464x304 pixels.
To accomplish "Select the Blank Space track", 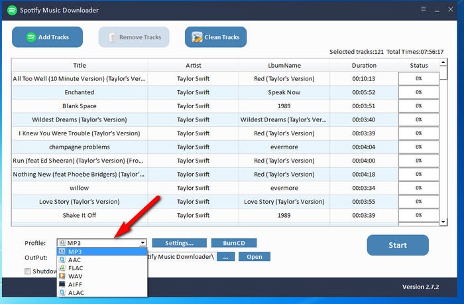I will click(x=80, y=106).
